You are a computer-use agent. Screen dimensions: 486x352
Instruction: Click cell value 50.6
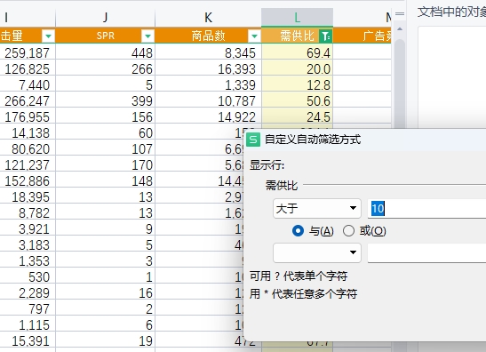tap(318, 101)
